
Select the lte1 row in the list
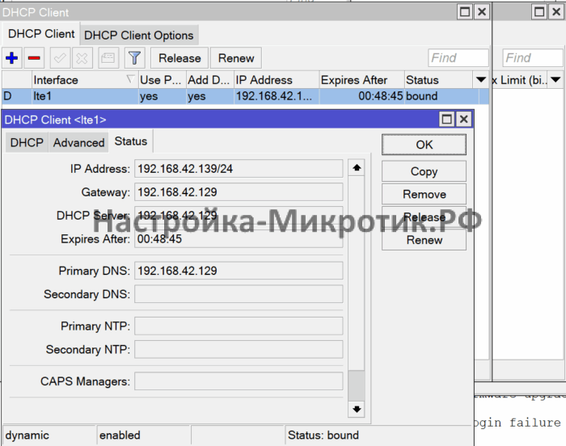tap(245, 96)
